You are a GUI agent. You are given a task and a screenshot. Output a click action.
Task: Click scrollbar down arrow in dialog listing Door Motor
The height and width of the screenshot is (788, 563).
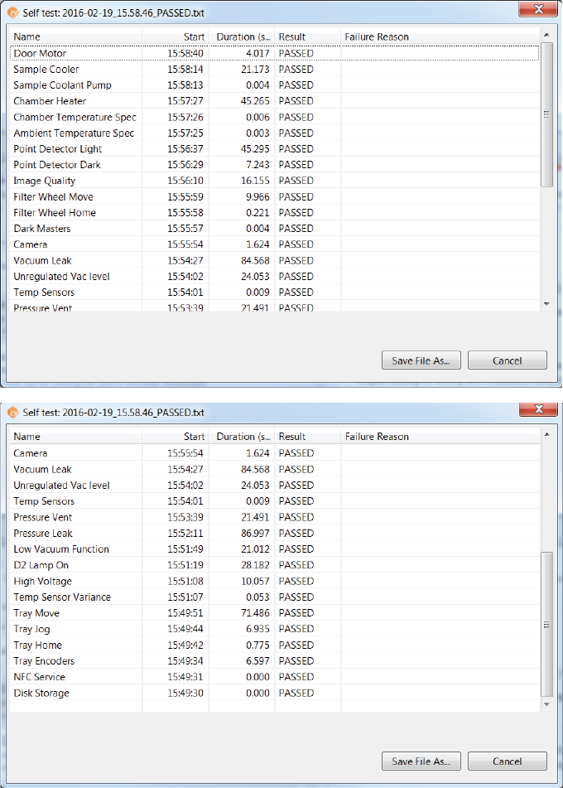pos(546,304)
